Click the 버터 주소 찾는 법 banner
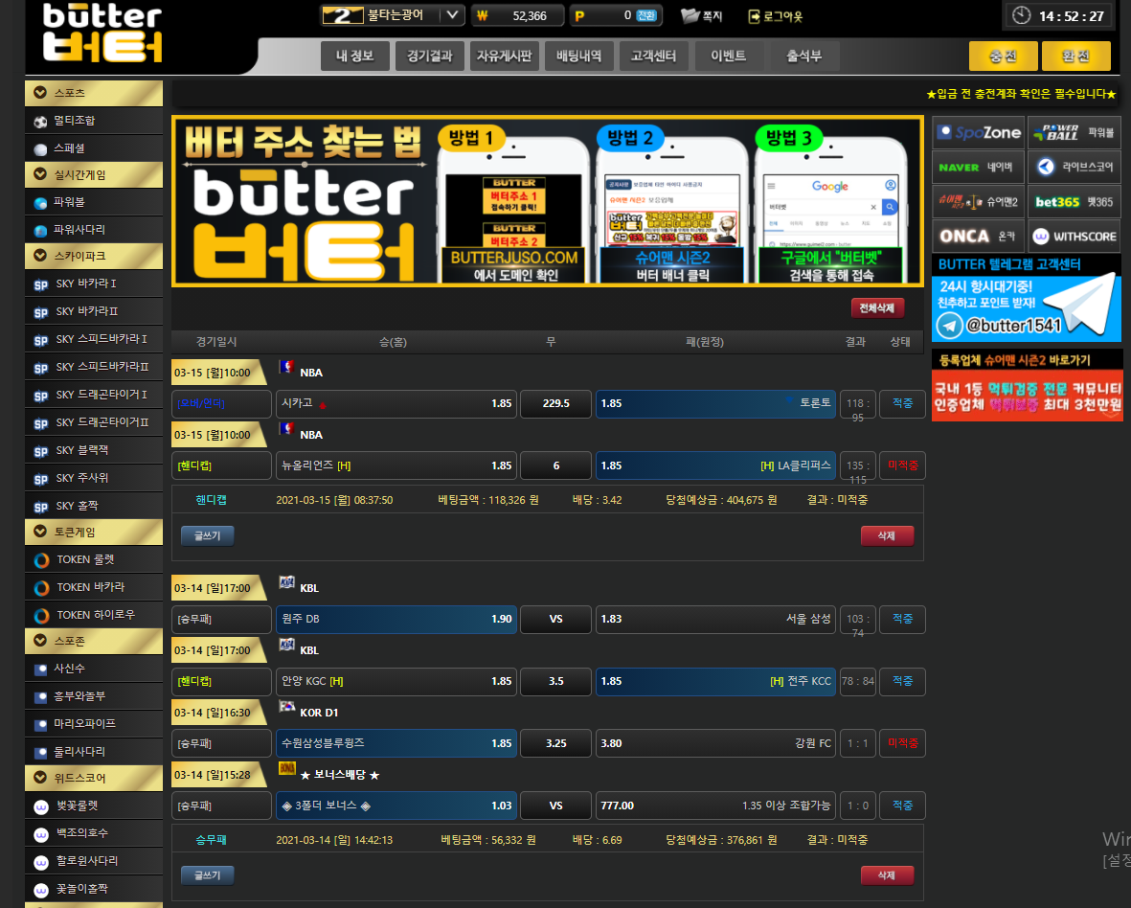Screen dimensions: 1131x908 547,201
